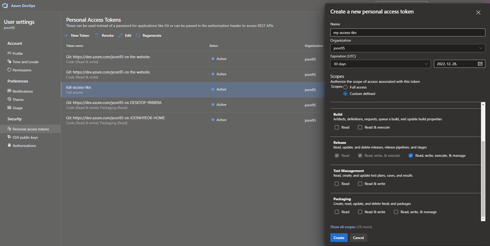Check Test Management Read & write checkbox
This screenshot has height=246, width=490.
click(360, 184)
